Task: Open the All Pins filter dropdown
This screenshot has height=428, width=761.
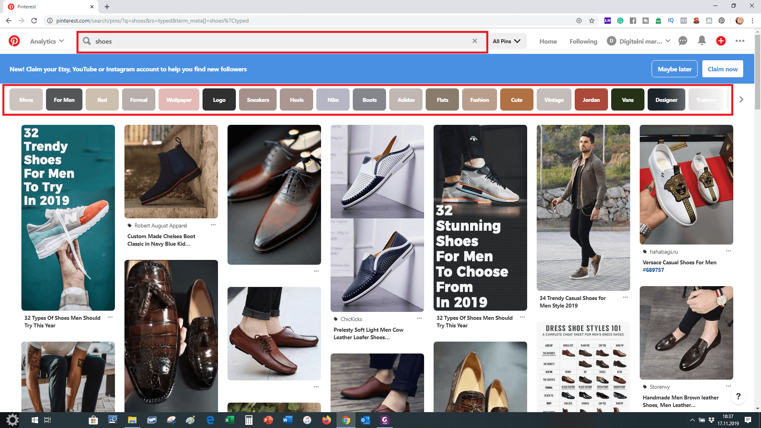Action: point(507,41)
